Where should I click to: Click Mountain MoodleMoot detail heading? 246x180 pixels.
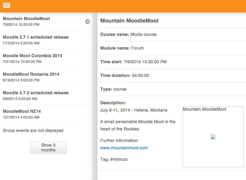point(130,21)
